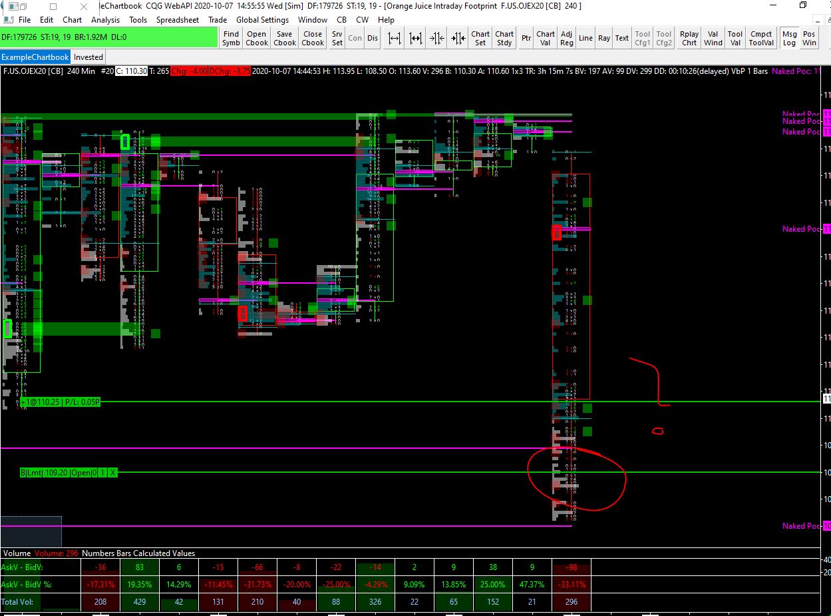Open the Global Settings menu
The height and width of the screenshot is (616, 831).
coord(263,20)
